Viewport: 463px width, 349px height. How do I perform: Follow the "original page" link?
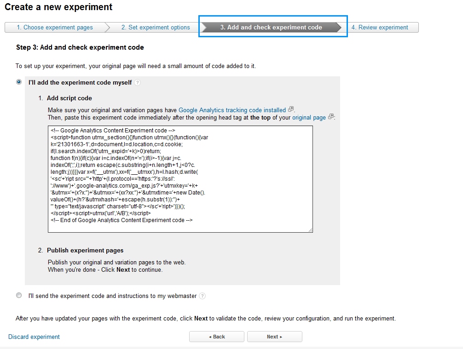click(309, 118)
